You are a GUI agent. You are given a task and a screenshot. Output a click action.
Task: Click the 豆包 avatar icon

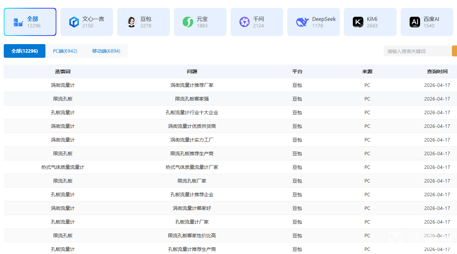tap(131, 22)
